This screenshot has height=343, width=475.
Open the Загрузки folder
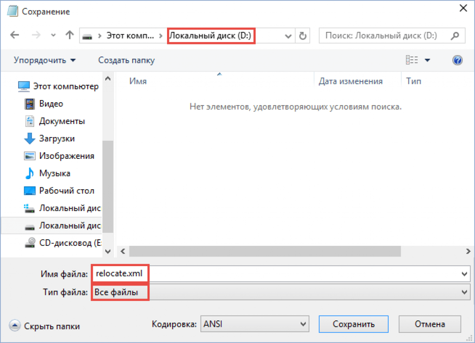point(57,138)
